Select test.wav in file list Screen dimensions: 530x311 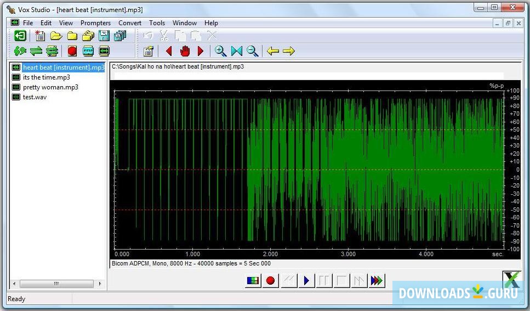(x=35, y=97)
